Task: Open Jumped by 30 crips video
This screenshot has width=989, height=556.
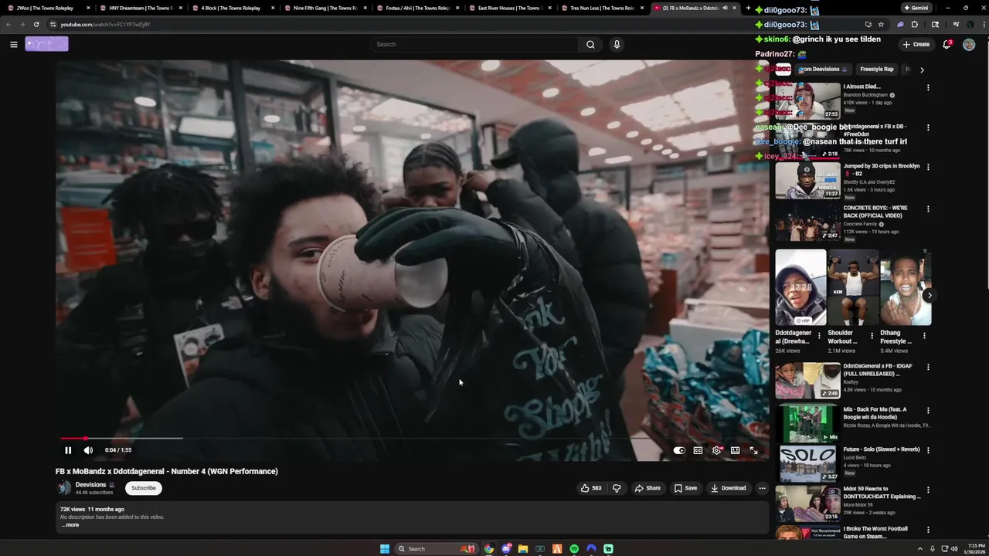Action: coord(808,180)
